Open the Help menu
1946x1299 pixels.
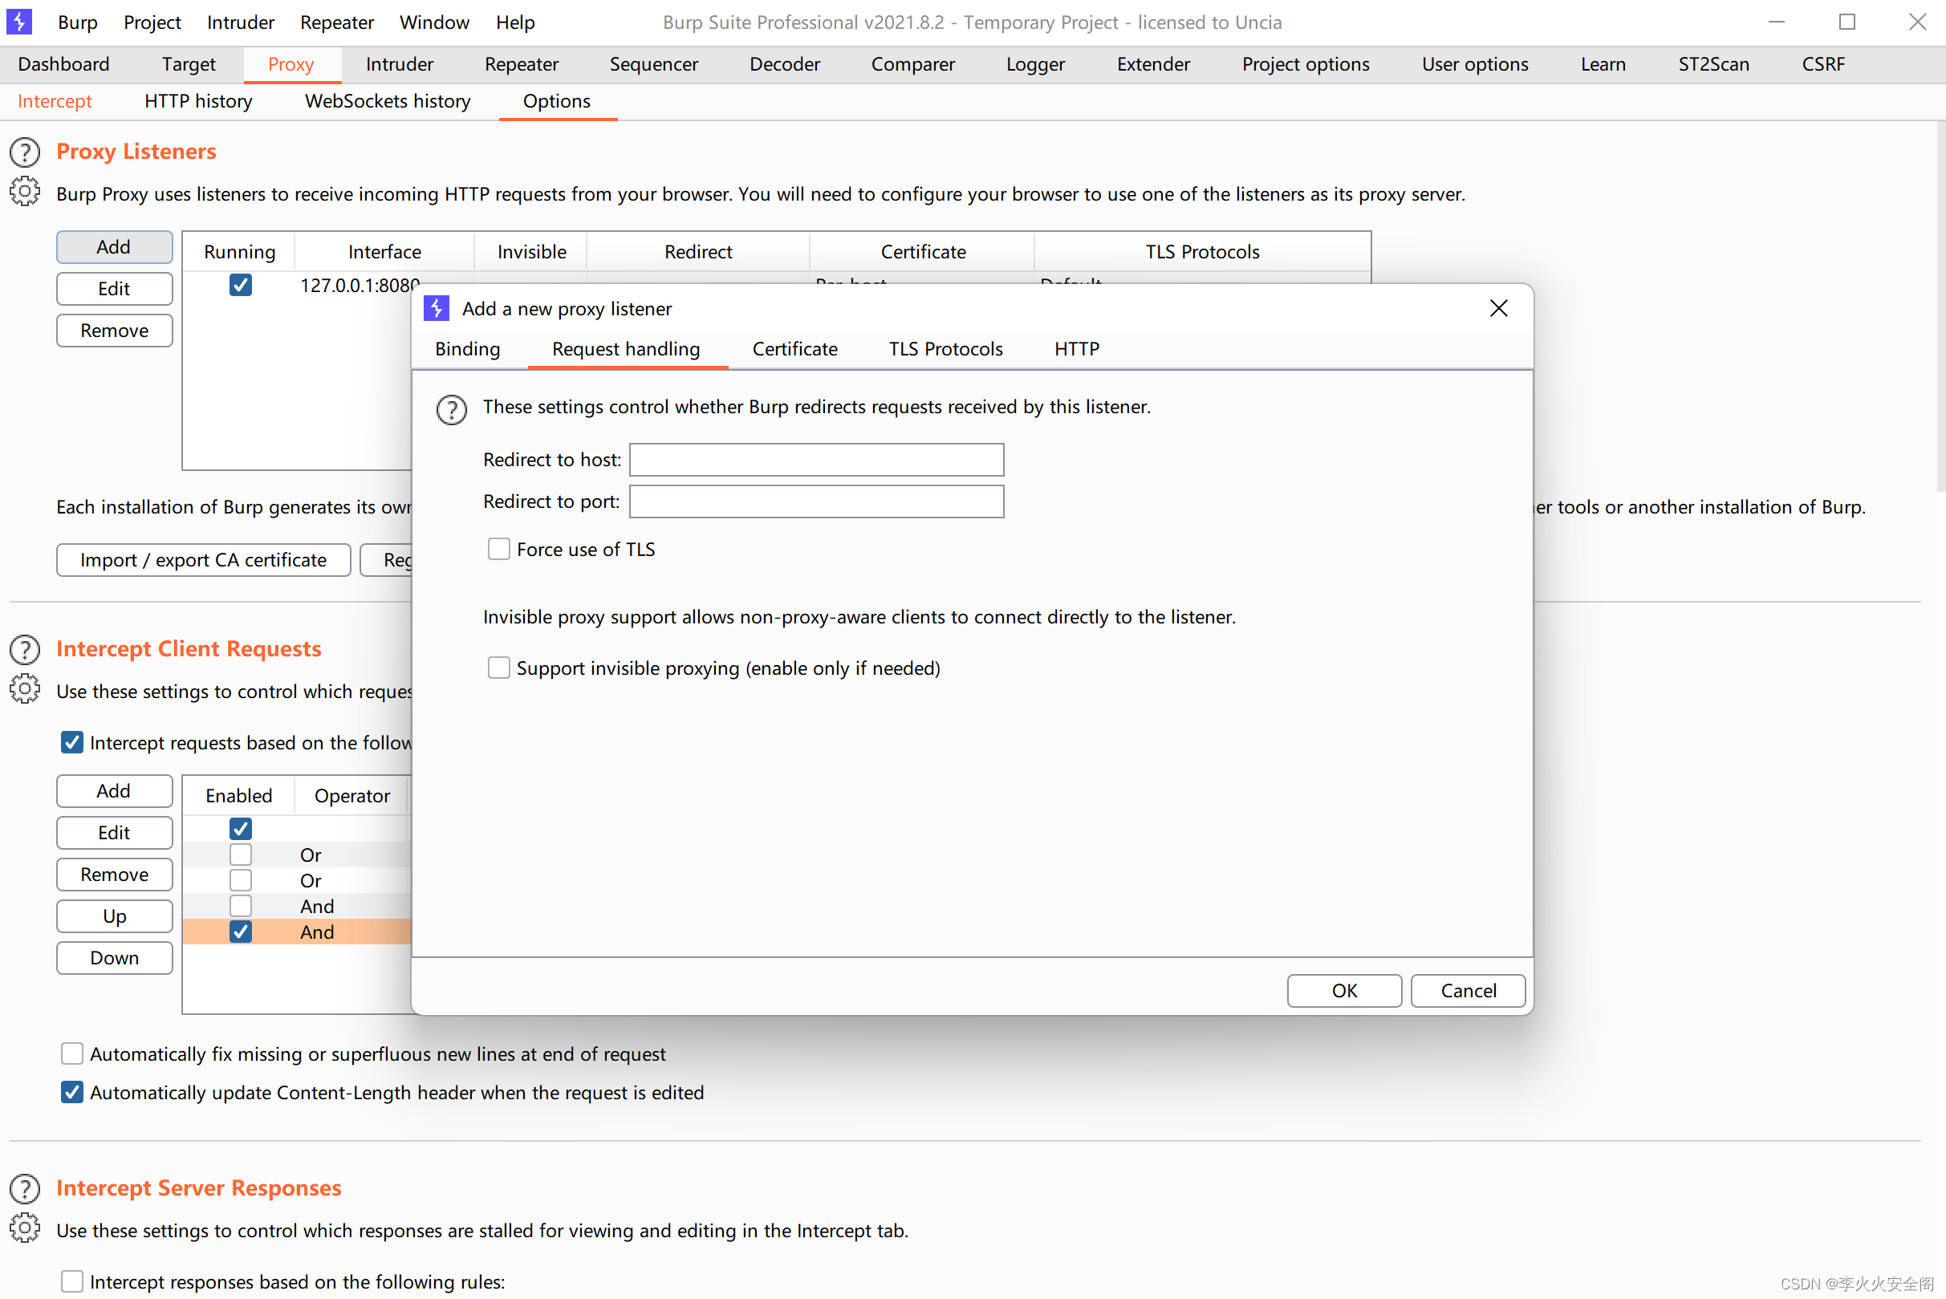click(x=515, y=22)
